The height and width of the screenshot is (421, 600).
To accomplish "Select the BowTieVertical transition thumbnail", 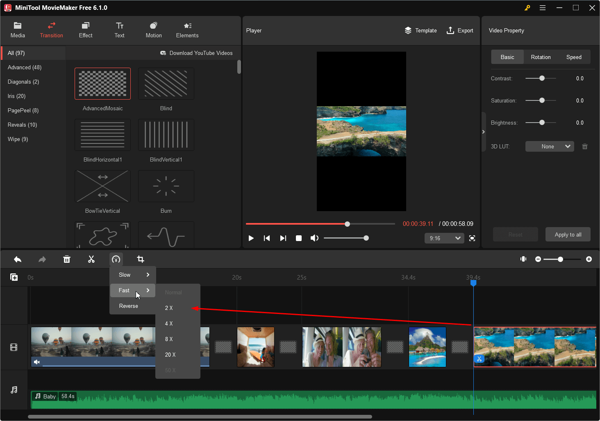I will click(102, 186).
